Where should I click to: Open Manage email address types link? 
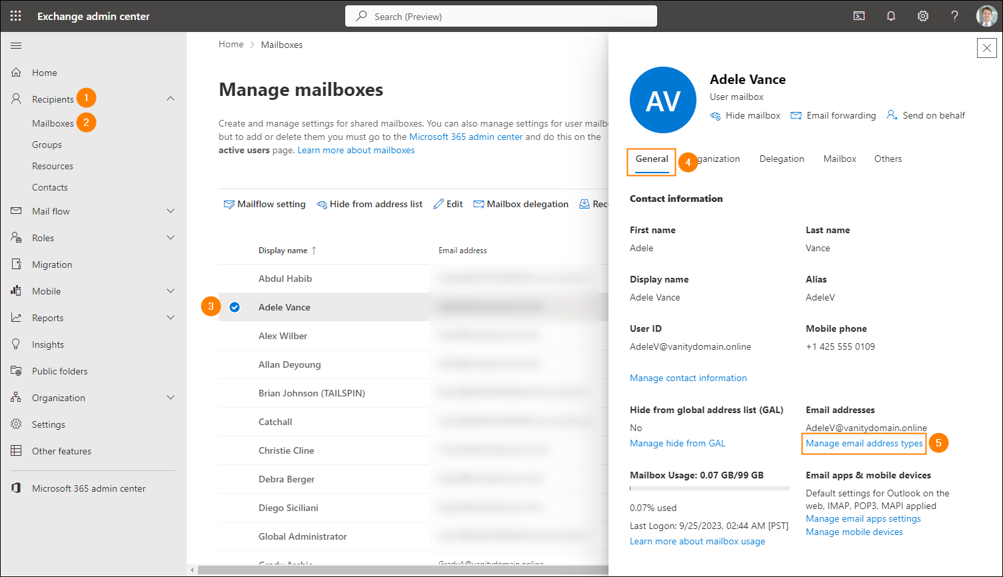[x=864, y=443]
